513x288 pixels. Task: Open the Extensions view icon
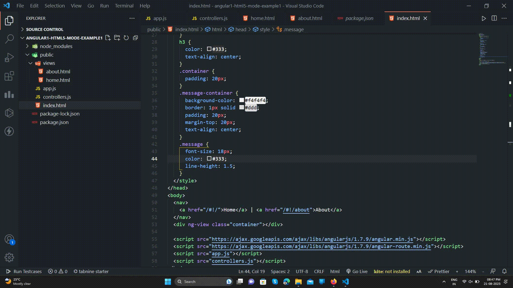[x=9, y=76]
